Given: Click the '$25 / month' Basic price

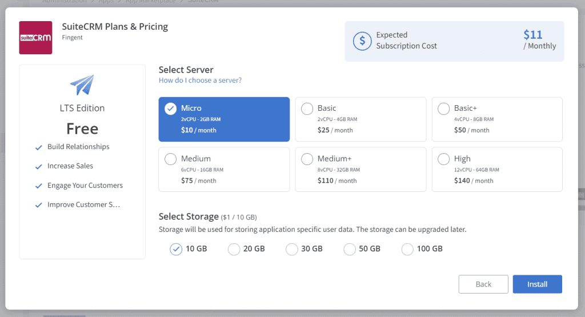Looking at the screenshot, I should point(335,130).
